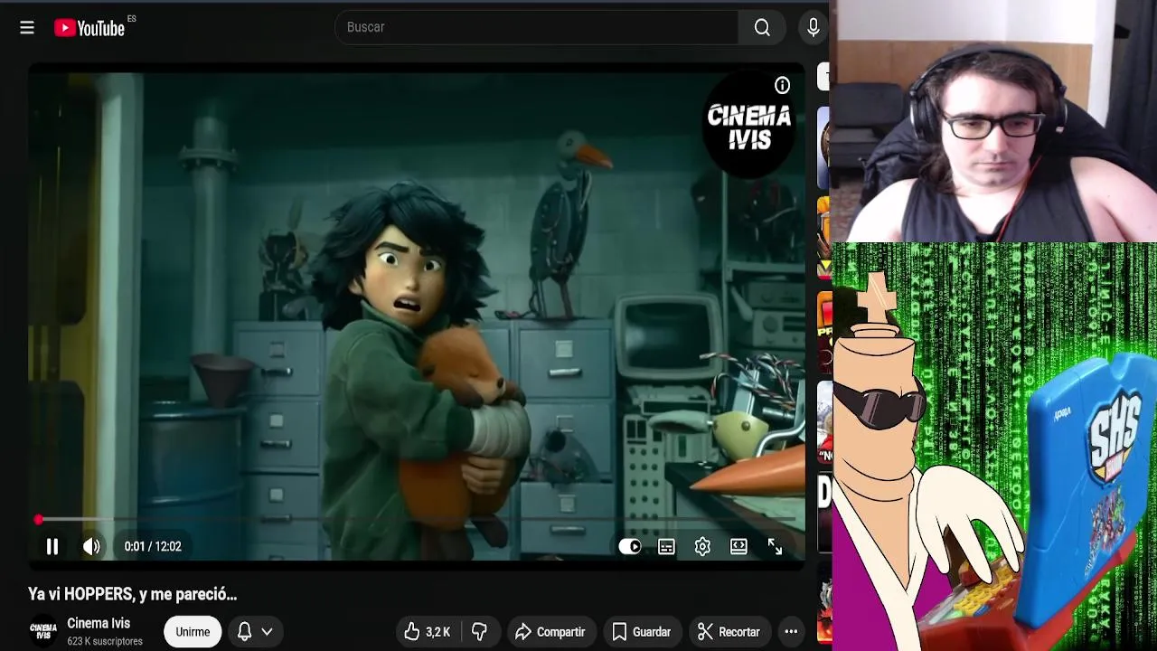Click the CINEMA IVIS watermark on the video
1157x651 pixels.
749,127
